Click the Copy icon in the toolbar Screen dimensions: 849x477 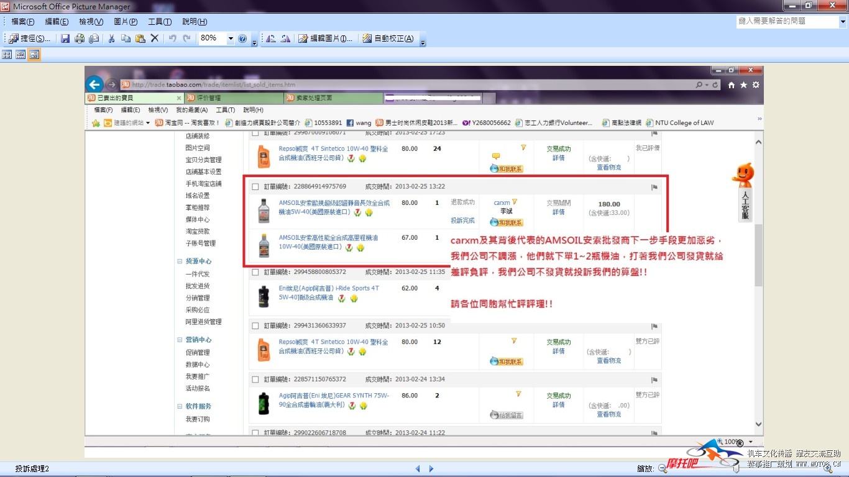click(x=126, y=39)
